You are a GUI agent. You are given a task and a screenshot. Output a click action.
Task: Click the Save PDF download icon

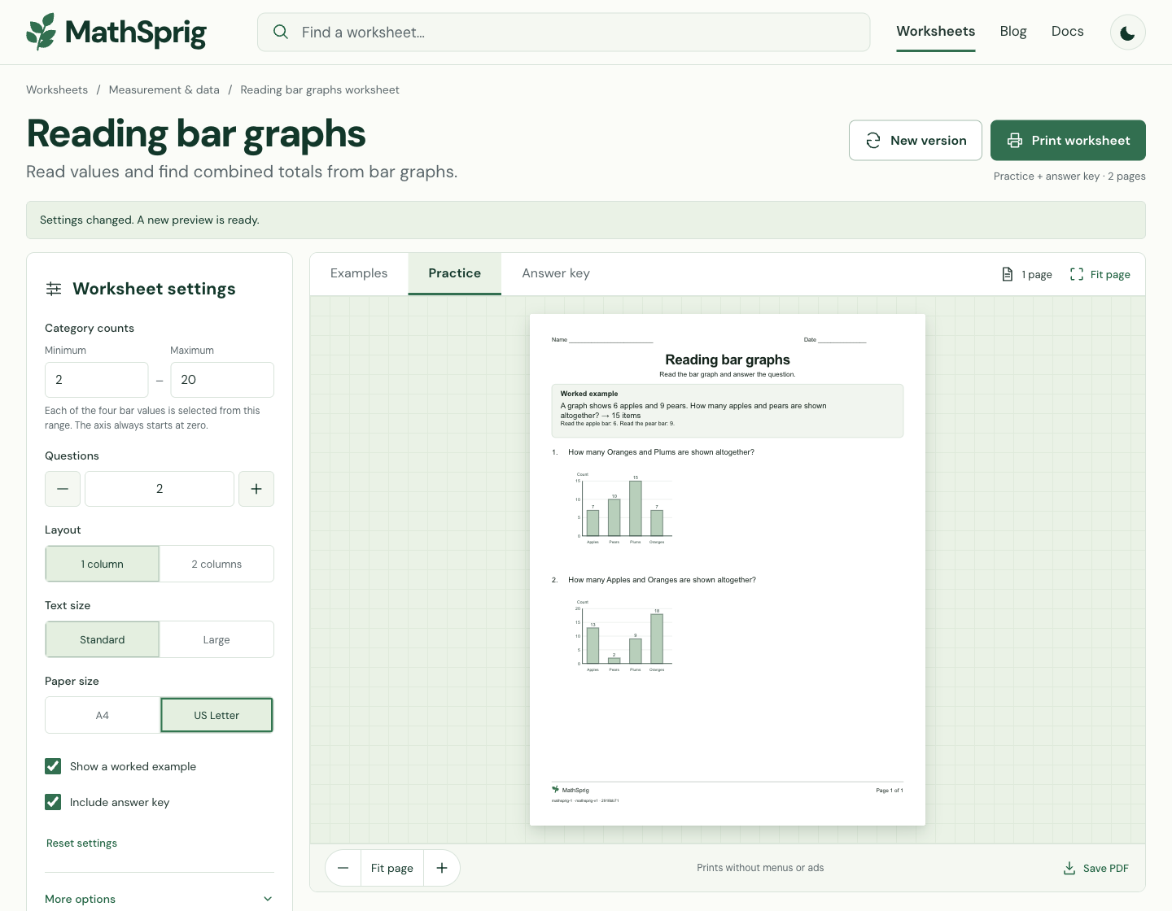(1069, 868)
